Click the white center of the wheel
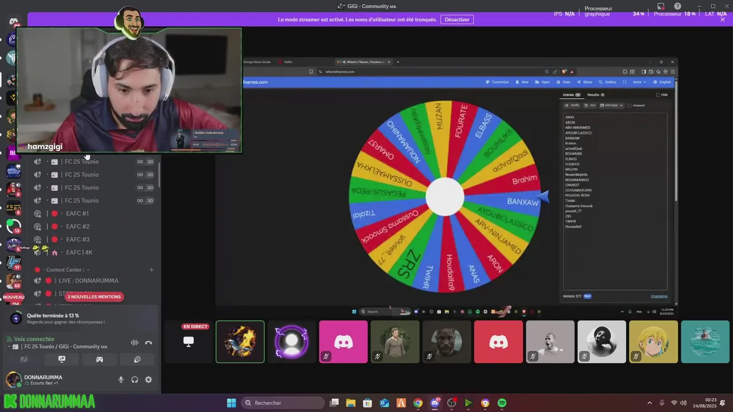The height and width of the screenshot is (412, 733). [x=445, y=197]
